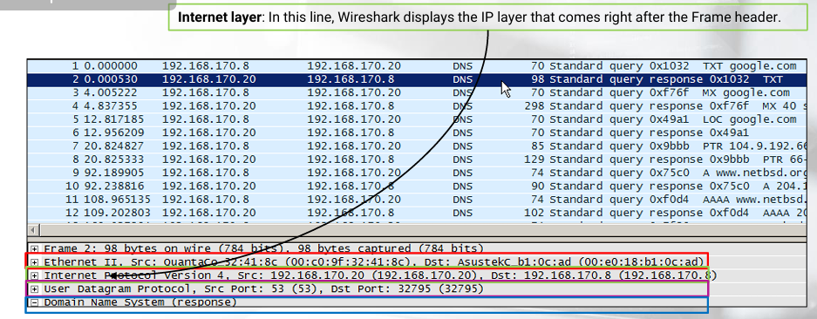This screenshot has width=817, height=319.
Task: Click time value 109.202803 of packet 12
Action: click(x=117, y=214)
